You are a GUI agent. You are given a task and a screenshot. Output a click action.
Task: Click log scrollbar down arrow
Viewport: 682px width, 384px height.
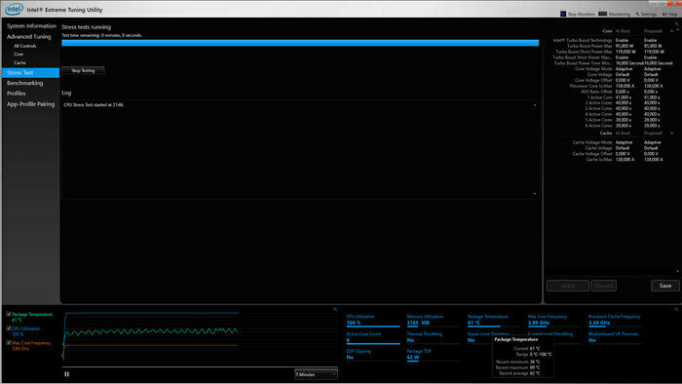pos(535,194)
